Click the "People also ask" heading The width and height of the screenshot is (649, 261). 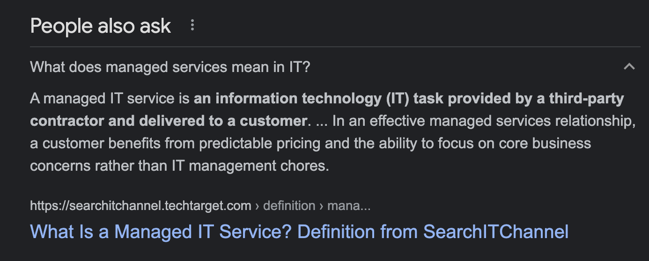pyautogui.click(x=101, y=26)
